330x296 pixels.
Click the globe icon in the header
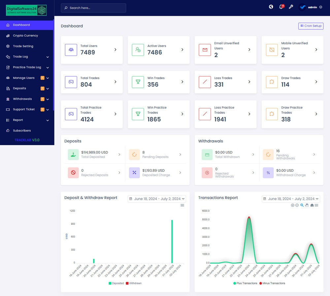(271, 7)
